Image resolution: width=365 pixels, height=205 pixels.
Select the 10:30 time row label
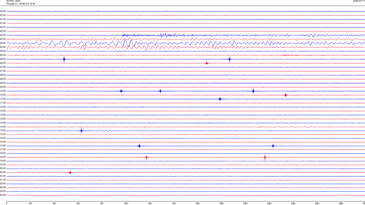(3, 95)
